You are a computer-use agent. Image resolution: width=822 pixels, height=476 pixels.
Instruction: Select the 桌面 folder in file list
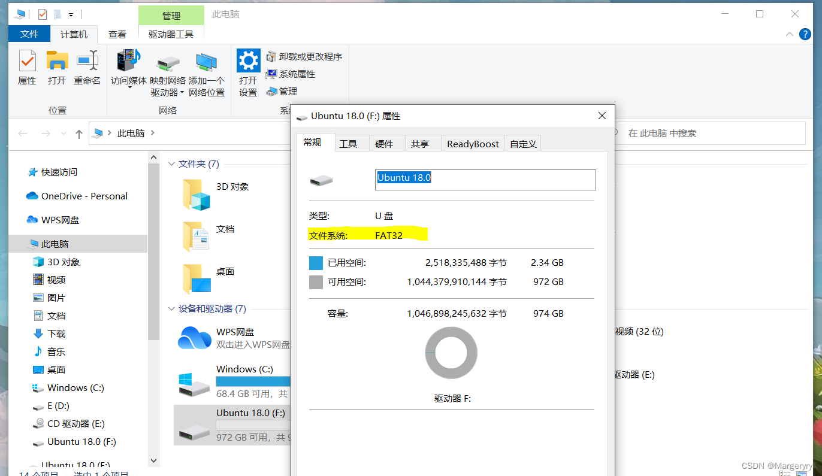(x=208, y=278)
